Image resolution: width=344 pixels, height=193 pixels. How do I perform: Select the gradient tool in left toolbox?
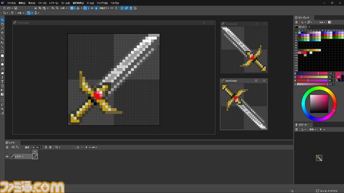2,94
